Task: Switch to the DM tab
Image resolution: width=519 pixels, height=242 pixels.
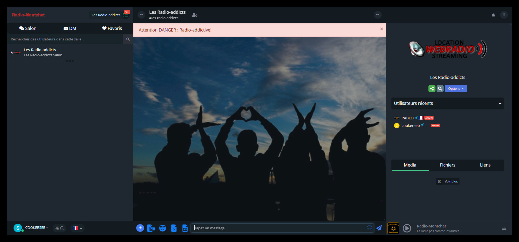Action: tap(70, 28)
